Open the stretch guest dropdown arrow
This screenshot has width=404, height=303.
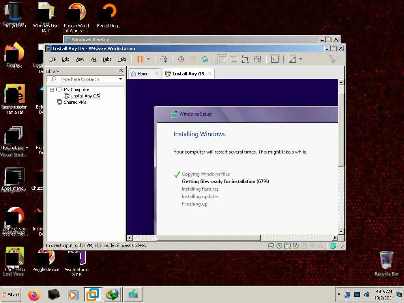coord(300,59)
